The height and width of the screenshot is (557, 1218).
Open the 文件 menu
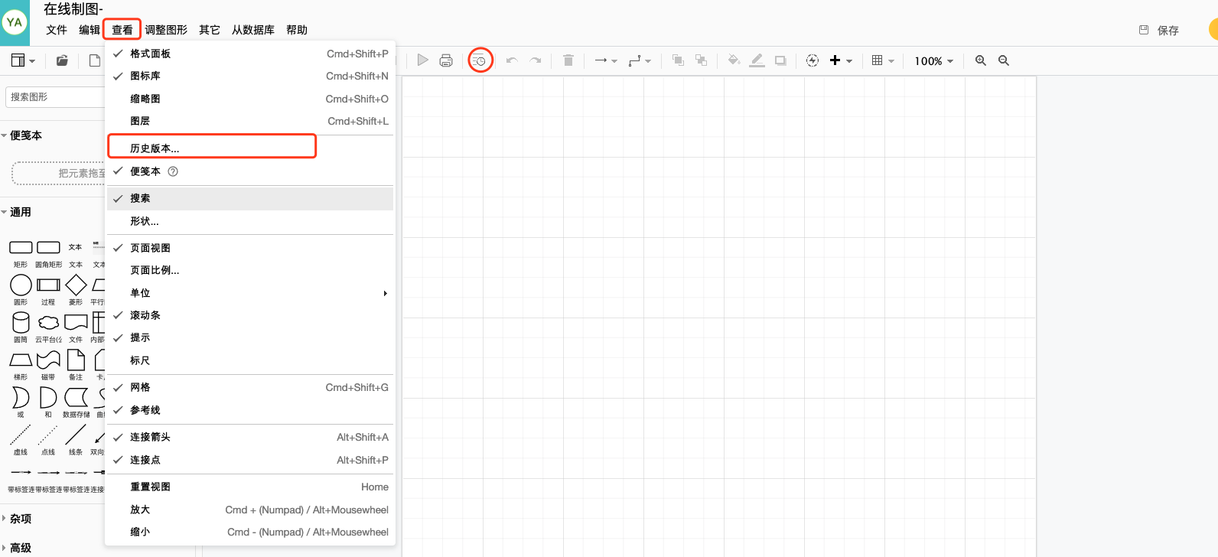point(57,30)
